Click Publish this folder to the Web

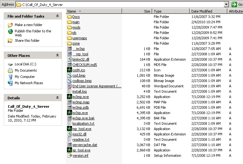[33, 33]
